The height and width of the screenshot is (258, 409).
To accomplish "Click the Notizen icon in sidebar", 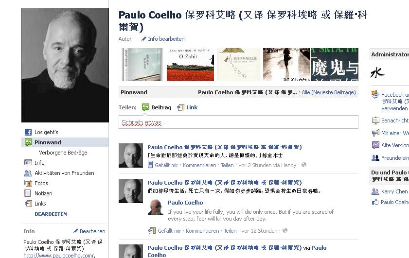I will (x=28, y=193).
